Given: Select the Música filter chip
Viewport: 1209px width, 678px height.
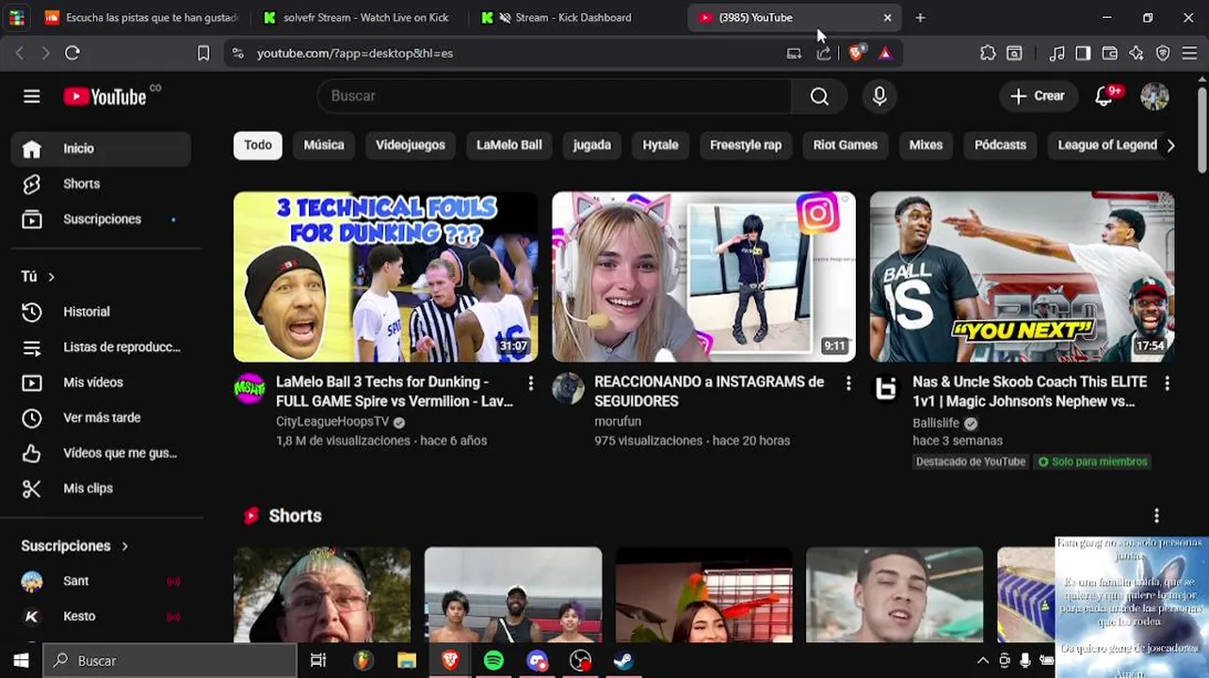Looking at the screenshot, I should point(324,145).
